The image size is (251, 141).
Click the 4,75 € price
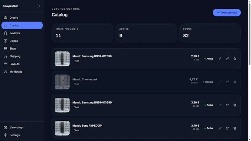point(194,79)
